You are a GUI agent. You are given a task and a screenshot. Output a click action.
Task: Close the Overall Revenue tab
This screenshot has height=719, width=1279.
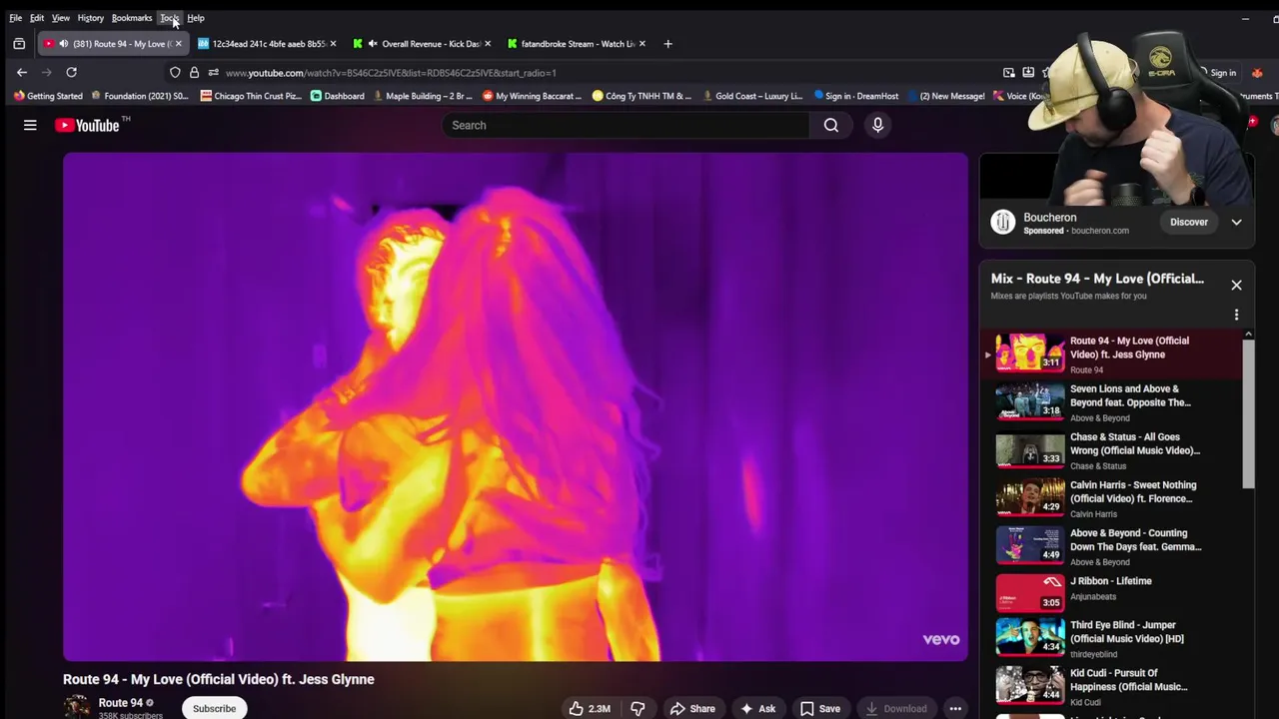(488, 44)
